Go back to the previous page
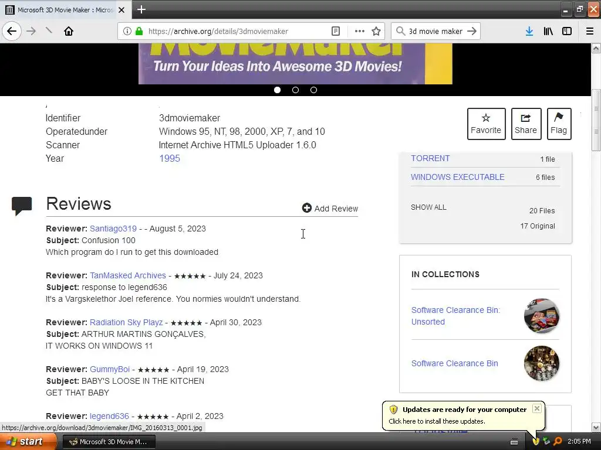Screen dimensions: 601x450 tap(12, 31)
